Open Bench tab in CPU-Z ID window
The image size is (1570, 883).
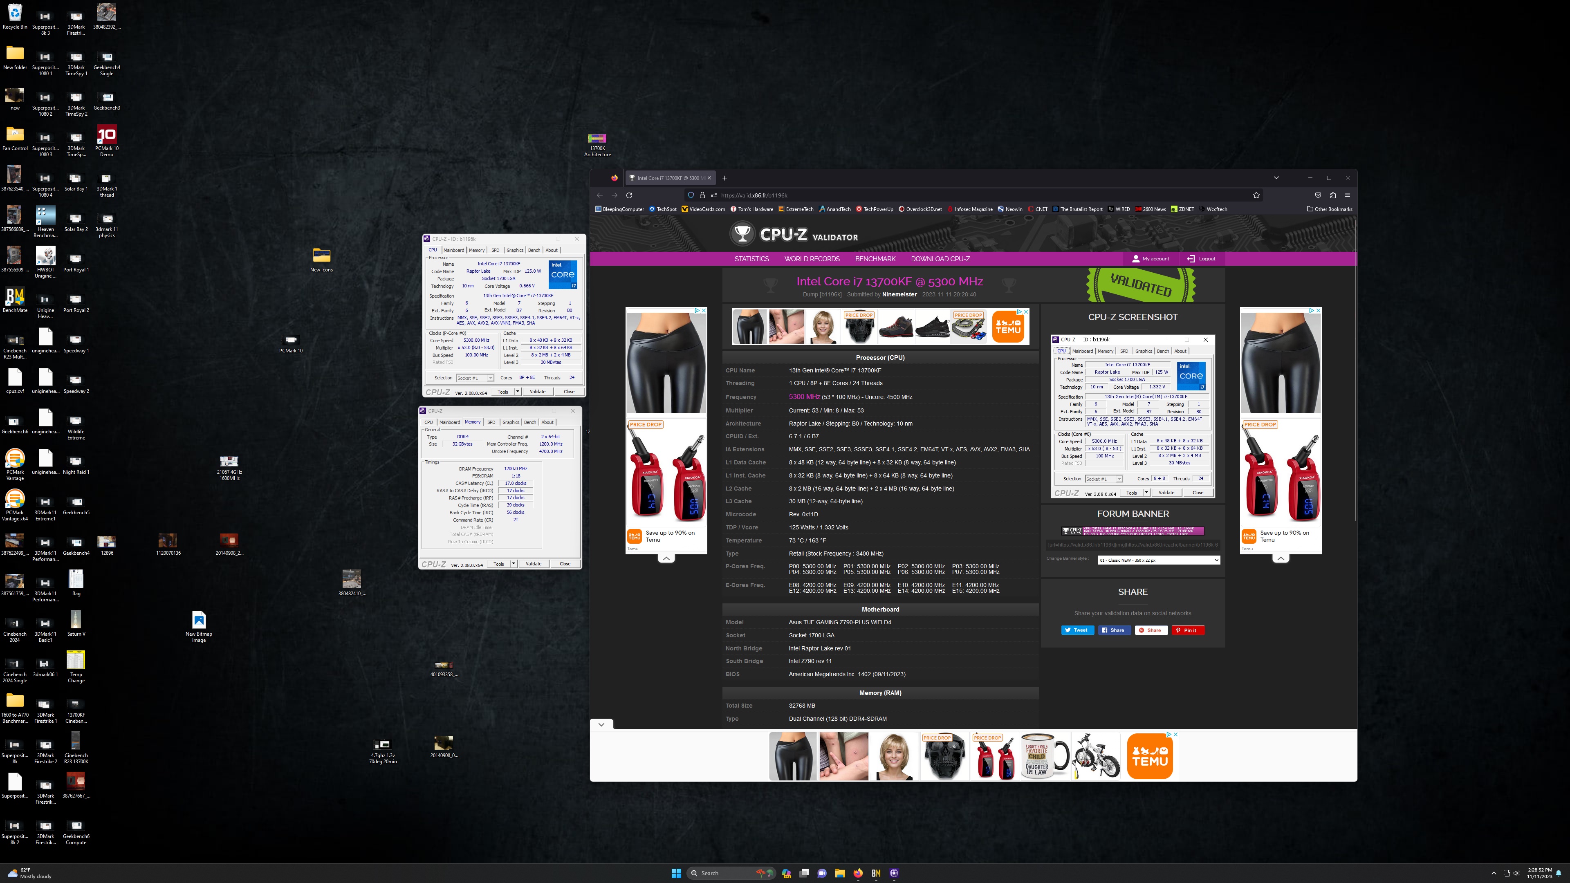(534, 250)
